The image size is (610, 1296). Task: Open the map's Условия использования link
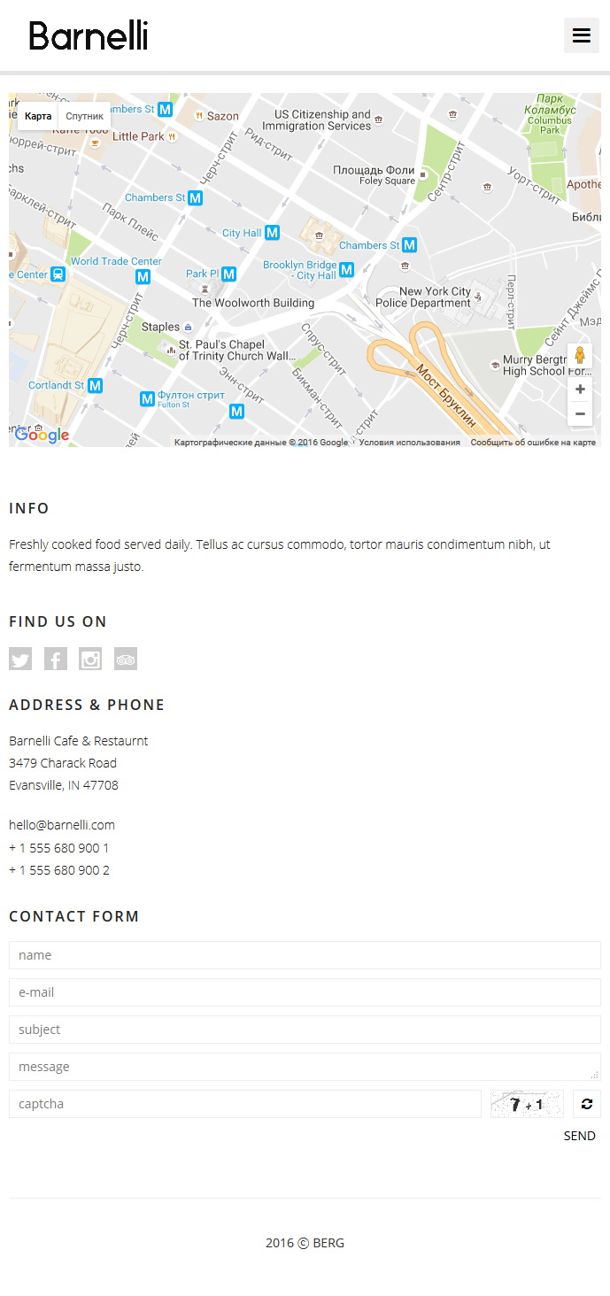click(409, 442)
